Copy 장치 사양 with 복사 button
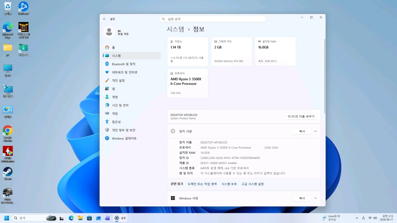 (302, 131)
